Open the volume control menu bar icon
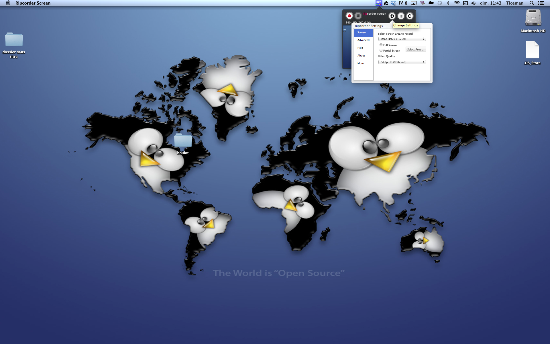This screenshot has width=550, height=344. (x=474, y=3)
